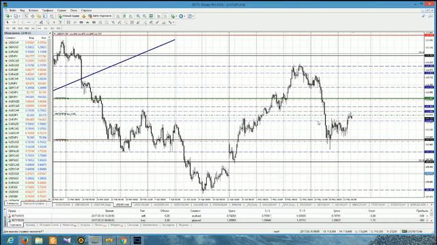
Task: Select the trendline drawing tool
Action: (35, 22)
